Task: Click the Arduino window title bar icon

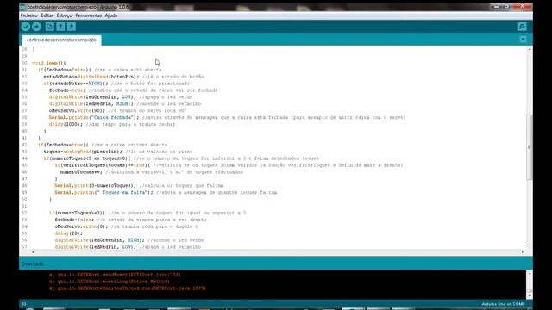Action: (22, 7)
